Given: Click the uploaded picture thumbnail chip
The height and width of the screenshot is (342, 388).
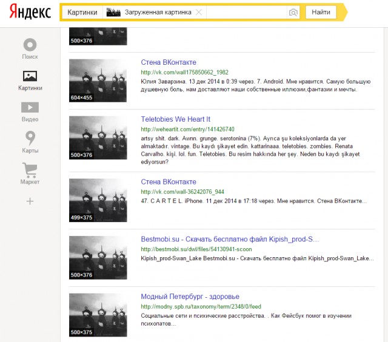Looking at the screenshot, I should [x=113, y=12].
